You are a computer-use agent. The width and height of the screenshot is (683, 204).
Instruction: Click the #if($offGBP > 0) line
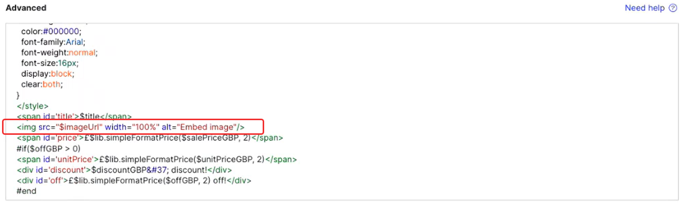click(x=48, y=148)
